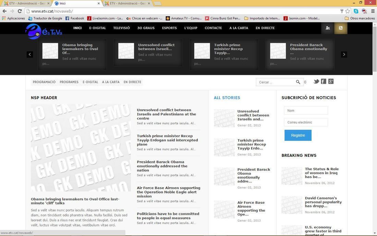Open the Twitter social icon
The width and height of the screenshot is (377, 236).
click(316, 81)
